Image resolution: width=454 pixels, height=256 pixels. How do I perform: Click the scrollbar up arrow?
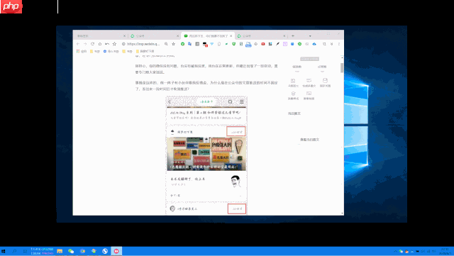click(342, 57)
